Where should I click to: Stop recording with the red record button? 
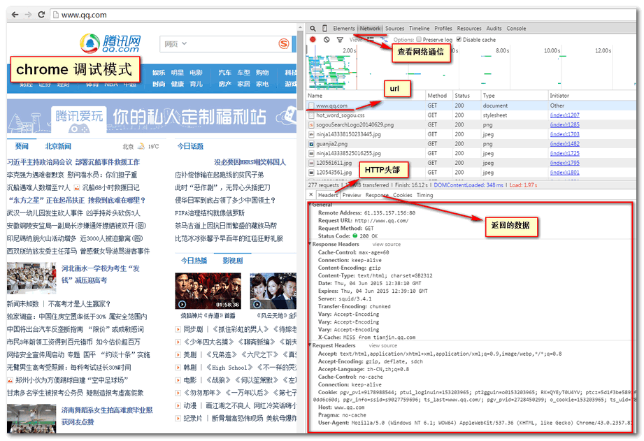313,39
